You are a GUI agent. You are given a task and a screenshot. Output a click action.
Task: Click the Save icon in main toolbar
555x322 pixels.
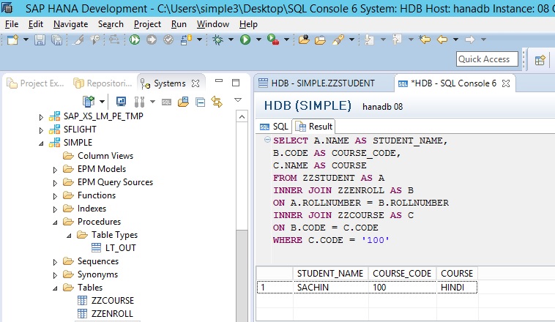[40, 40]
